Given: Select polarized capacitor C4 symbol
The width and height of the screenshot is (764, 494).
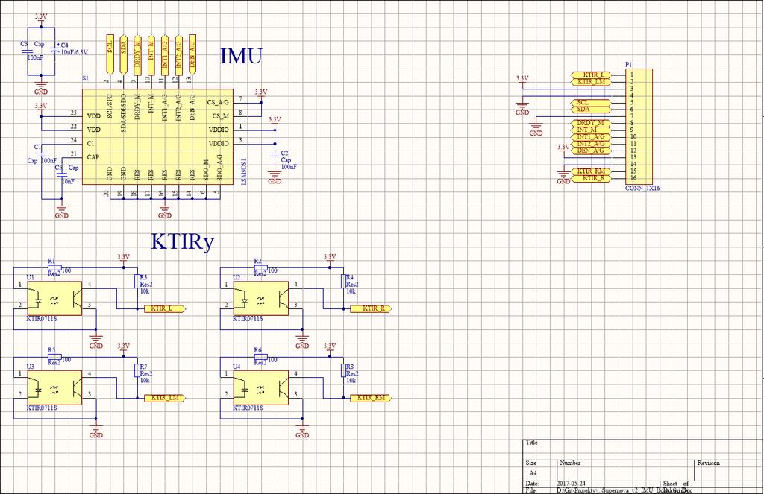Looking at the screenshot, I should pos(54,50).
